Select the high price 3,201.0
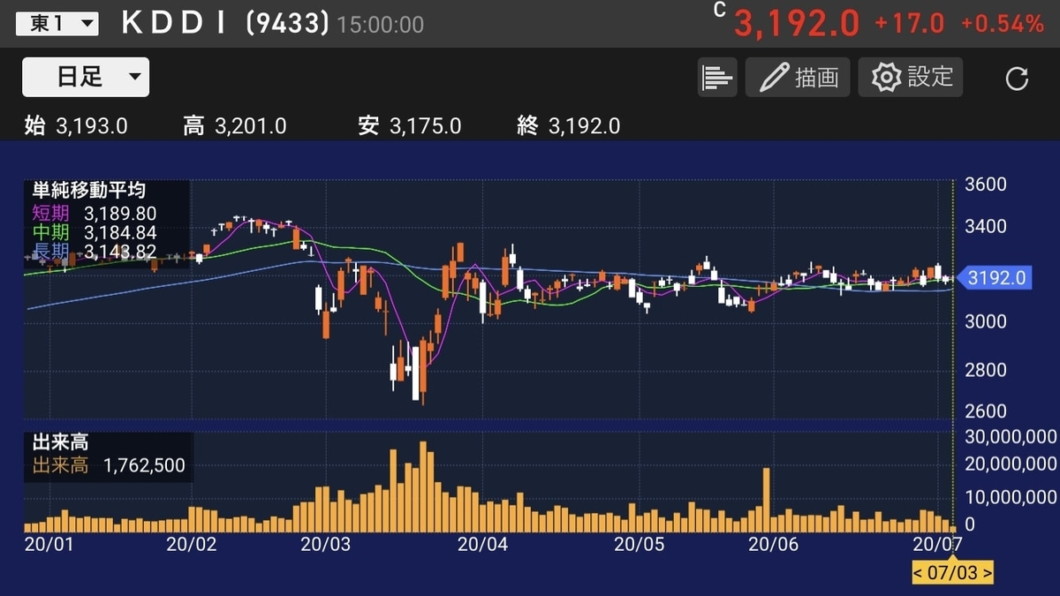1060x596 pixels. pyautogui.click(x=250, y=126)
